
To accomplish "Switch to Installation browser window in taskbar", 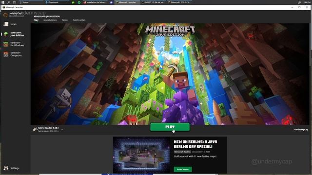I will coord(96,2).
